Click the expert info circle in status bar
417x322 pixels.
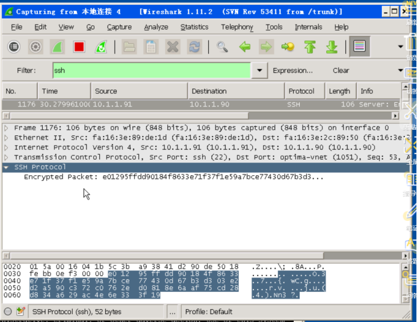click(8, 311)
